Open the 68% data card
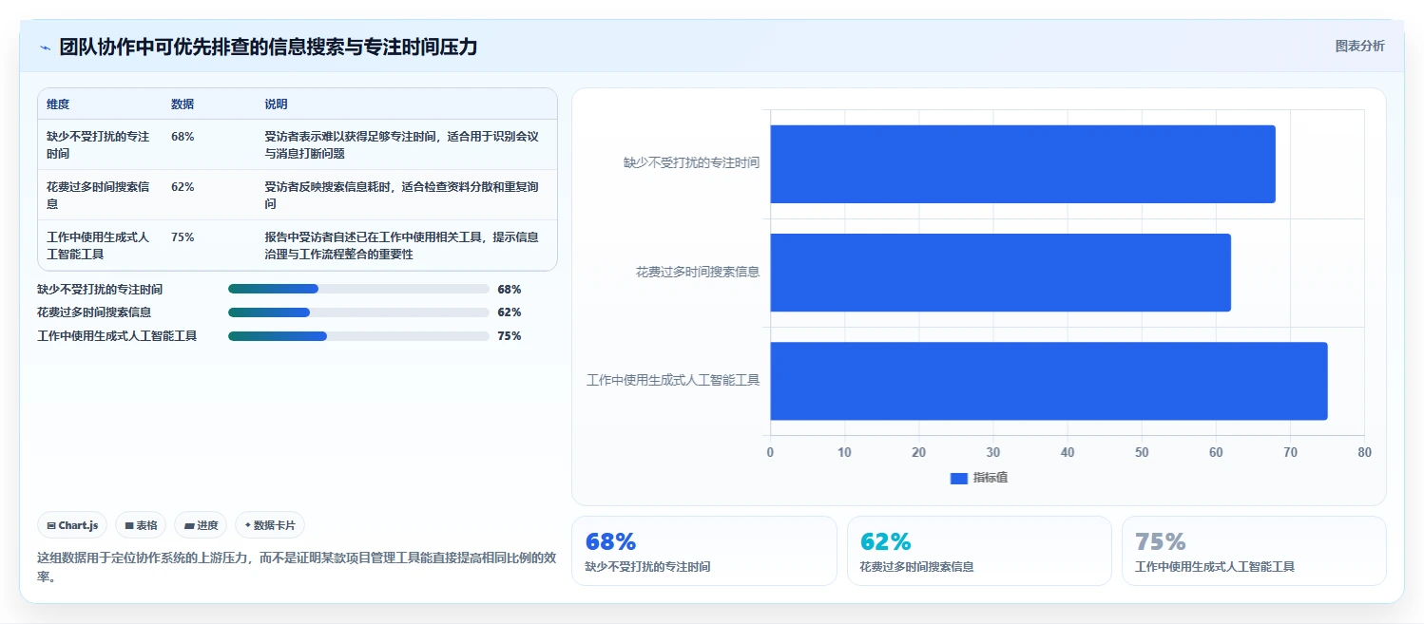This screenshot has height=624, width=1424. pos(703,551)
